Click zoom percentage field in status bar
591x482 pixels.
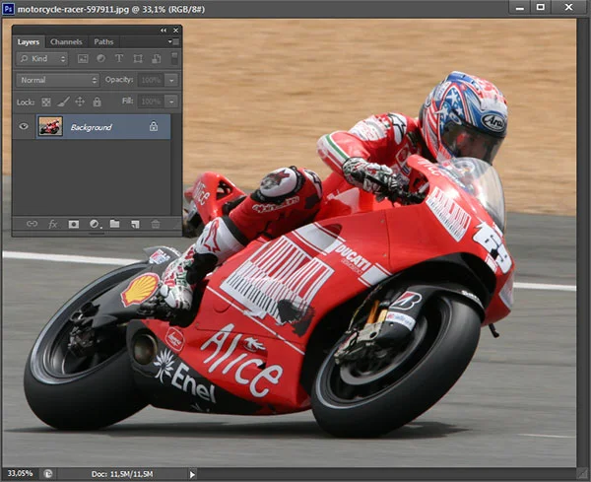pyautogui.click(x=21, y=473)
